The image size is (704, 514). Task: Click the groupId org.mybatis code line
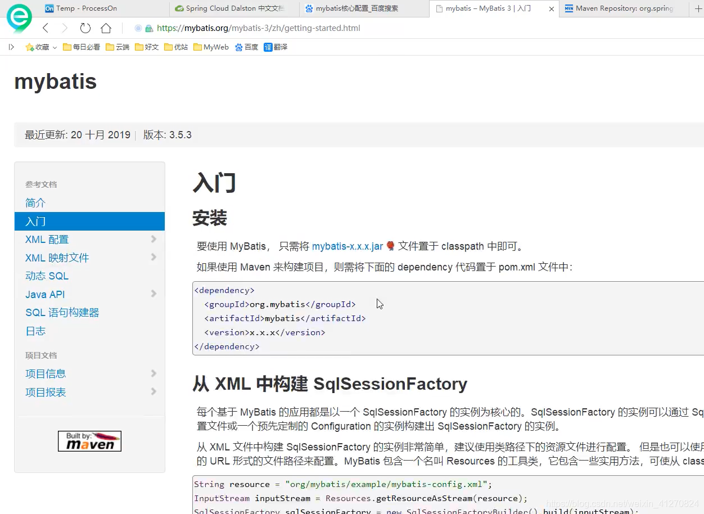(279, 304)
